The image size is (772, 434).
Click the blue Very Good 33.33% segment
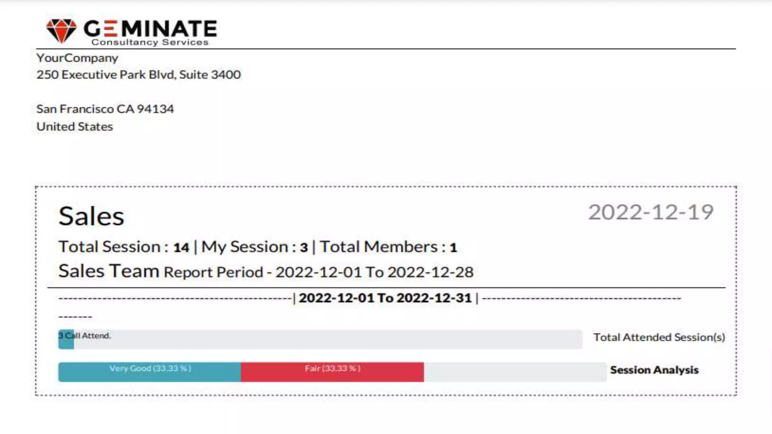coord(150,372)
